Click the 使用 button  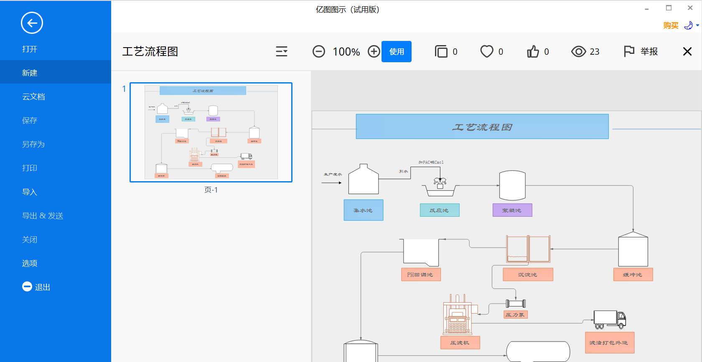397,51
